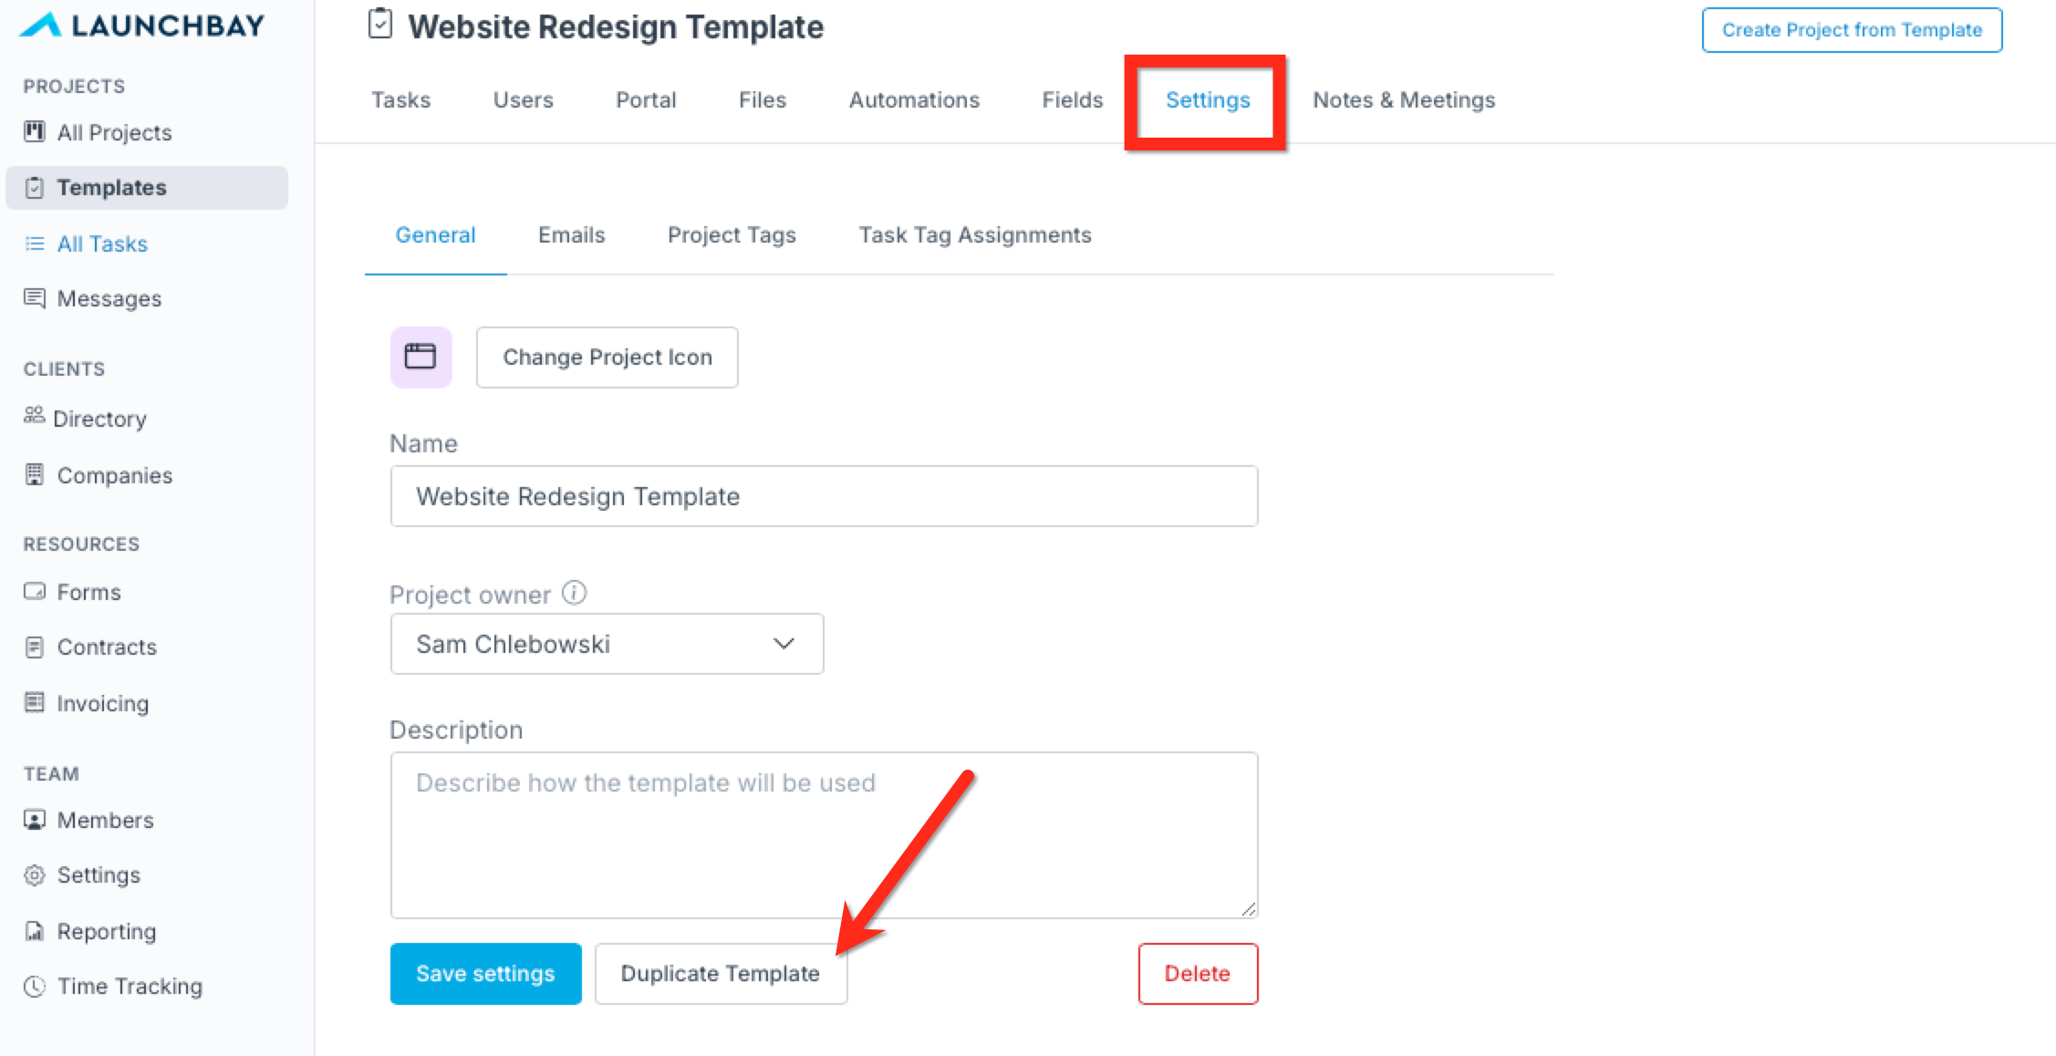Open the Time Tracking clock icon
Viewport: 2056px width, 1056px height.
35,986
